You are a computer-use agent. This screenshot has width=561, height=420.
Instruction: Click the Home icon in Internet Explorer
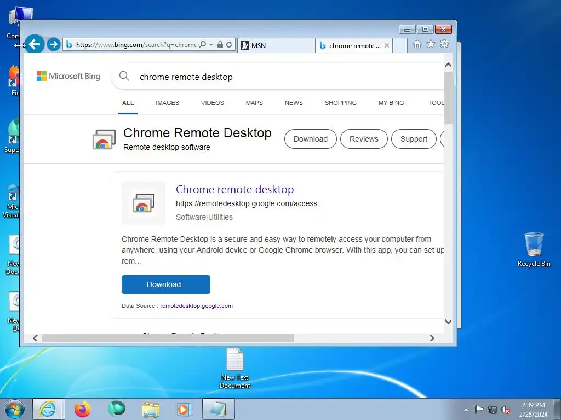[417, 44]
